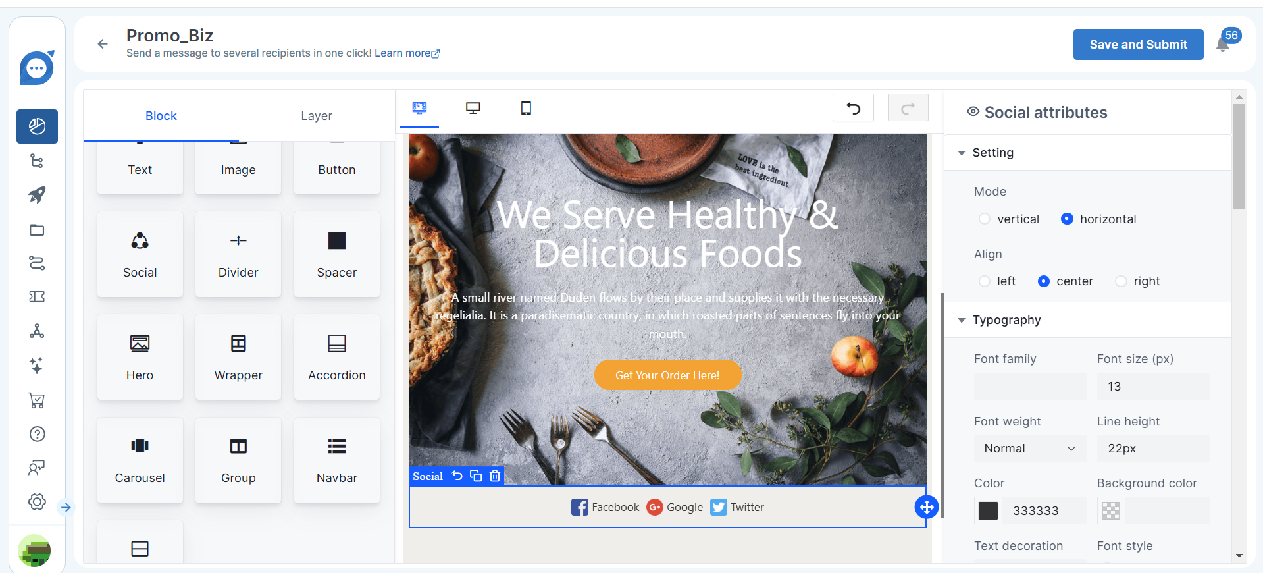
Task: Select horizontal mode radio button
Action: pos(1067,219)
